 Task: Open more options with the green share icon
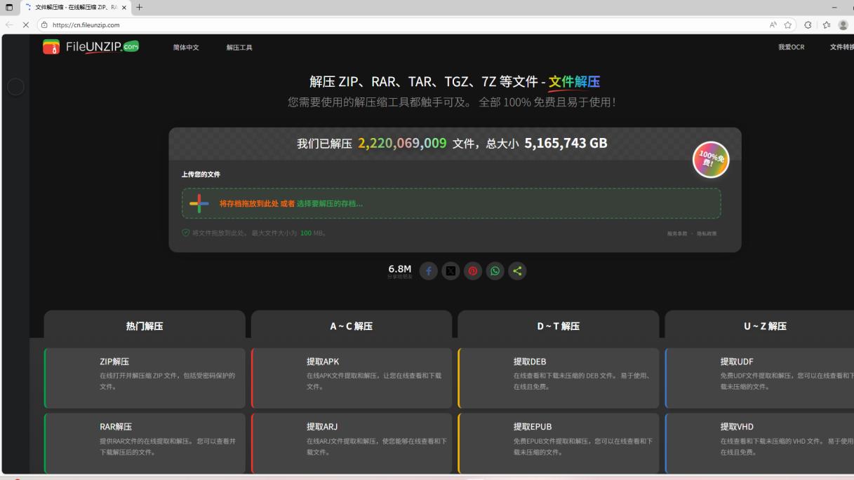pyautogui.click(x=518, y=271)
